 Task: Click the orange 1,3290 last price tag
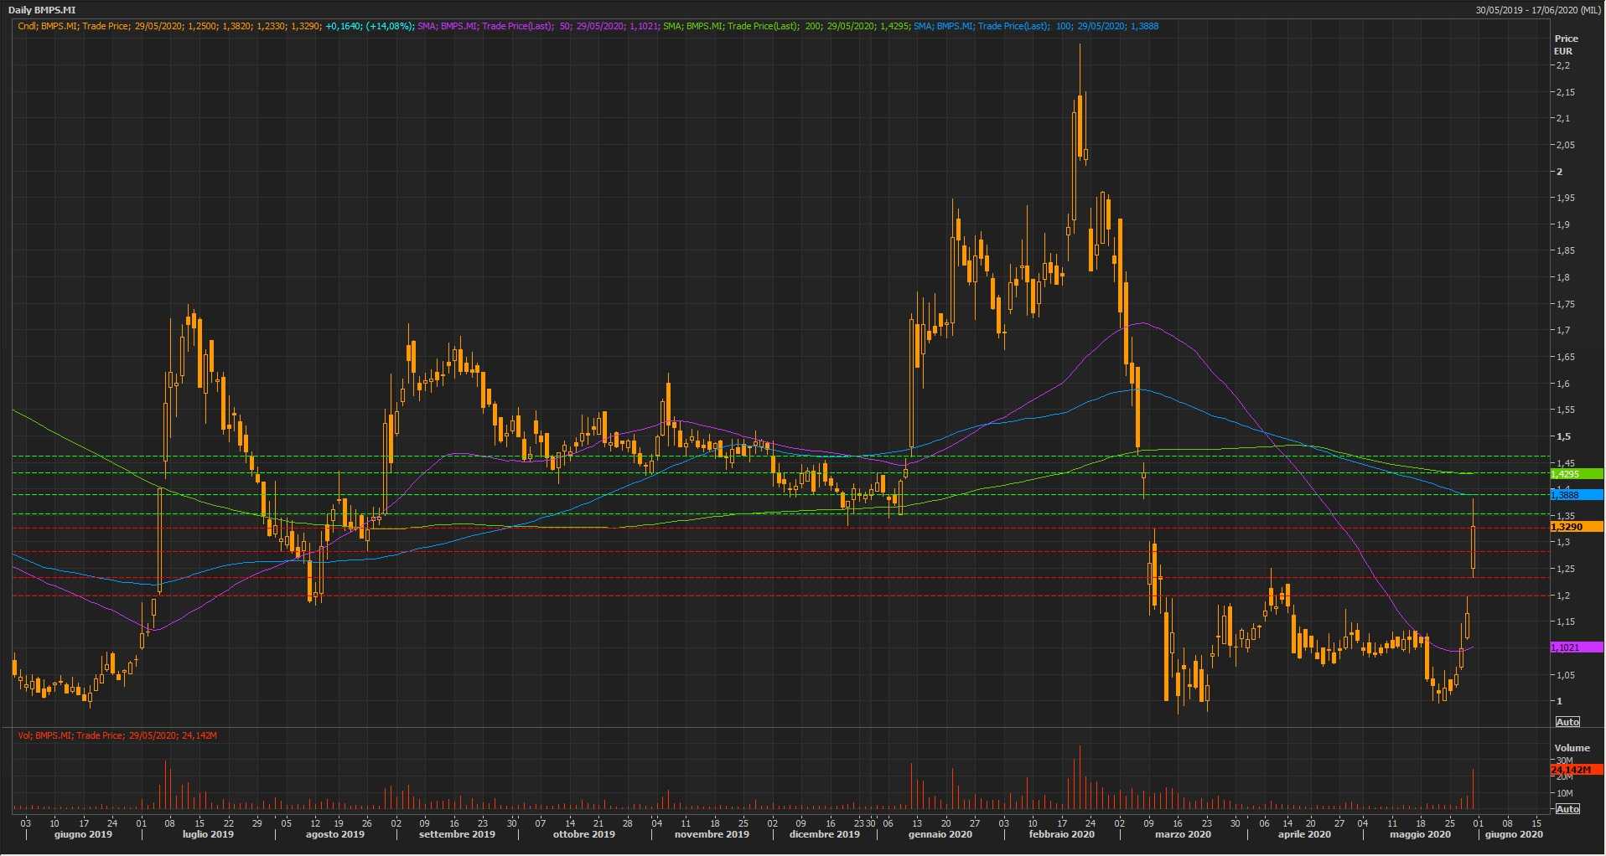(1575, 527)
